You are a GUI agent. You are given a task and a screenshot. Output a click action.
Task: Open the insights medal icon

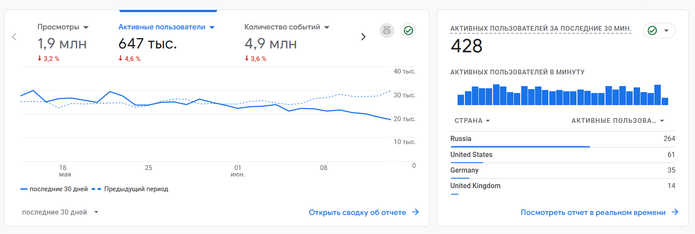(387, 30)
